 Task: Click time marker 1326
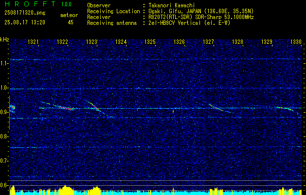point(179,41)
